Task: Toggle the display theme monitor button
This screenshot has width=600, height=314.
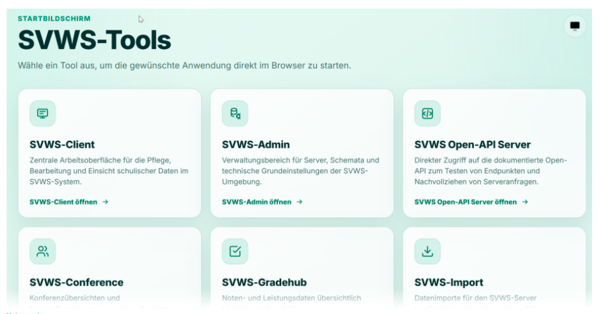Action: pos(575,26)
